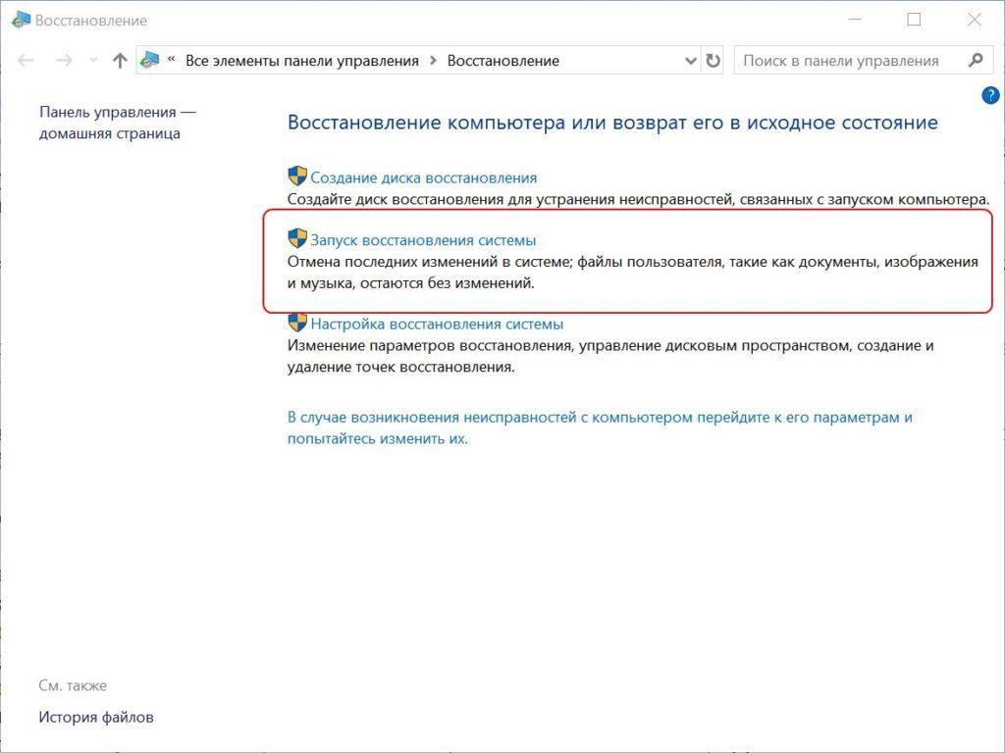Open 'Все элементы панели управления' breadcrumb

[x=302, y=61]
